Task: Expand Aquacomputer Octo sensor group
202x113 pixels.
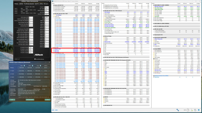Action: [x=153, y=35]
